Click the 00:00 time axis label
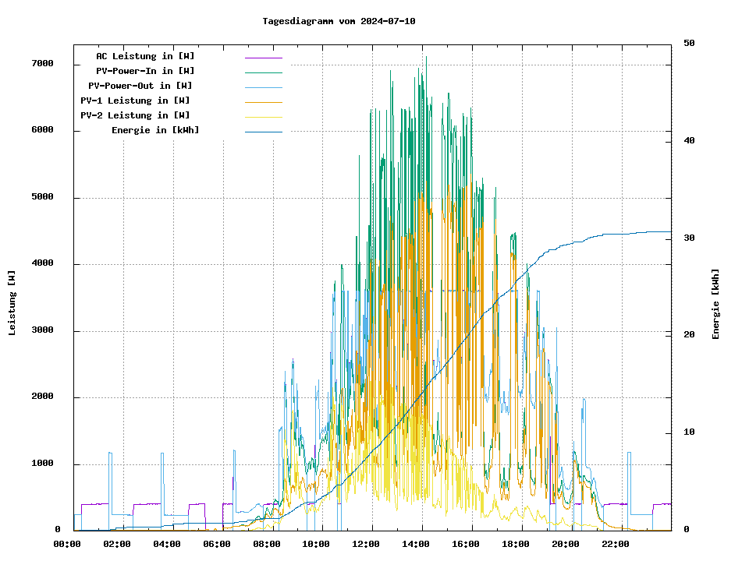This screenshot has height=561, width=749. [67, 544]
